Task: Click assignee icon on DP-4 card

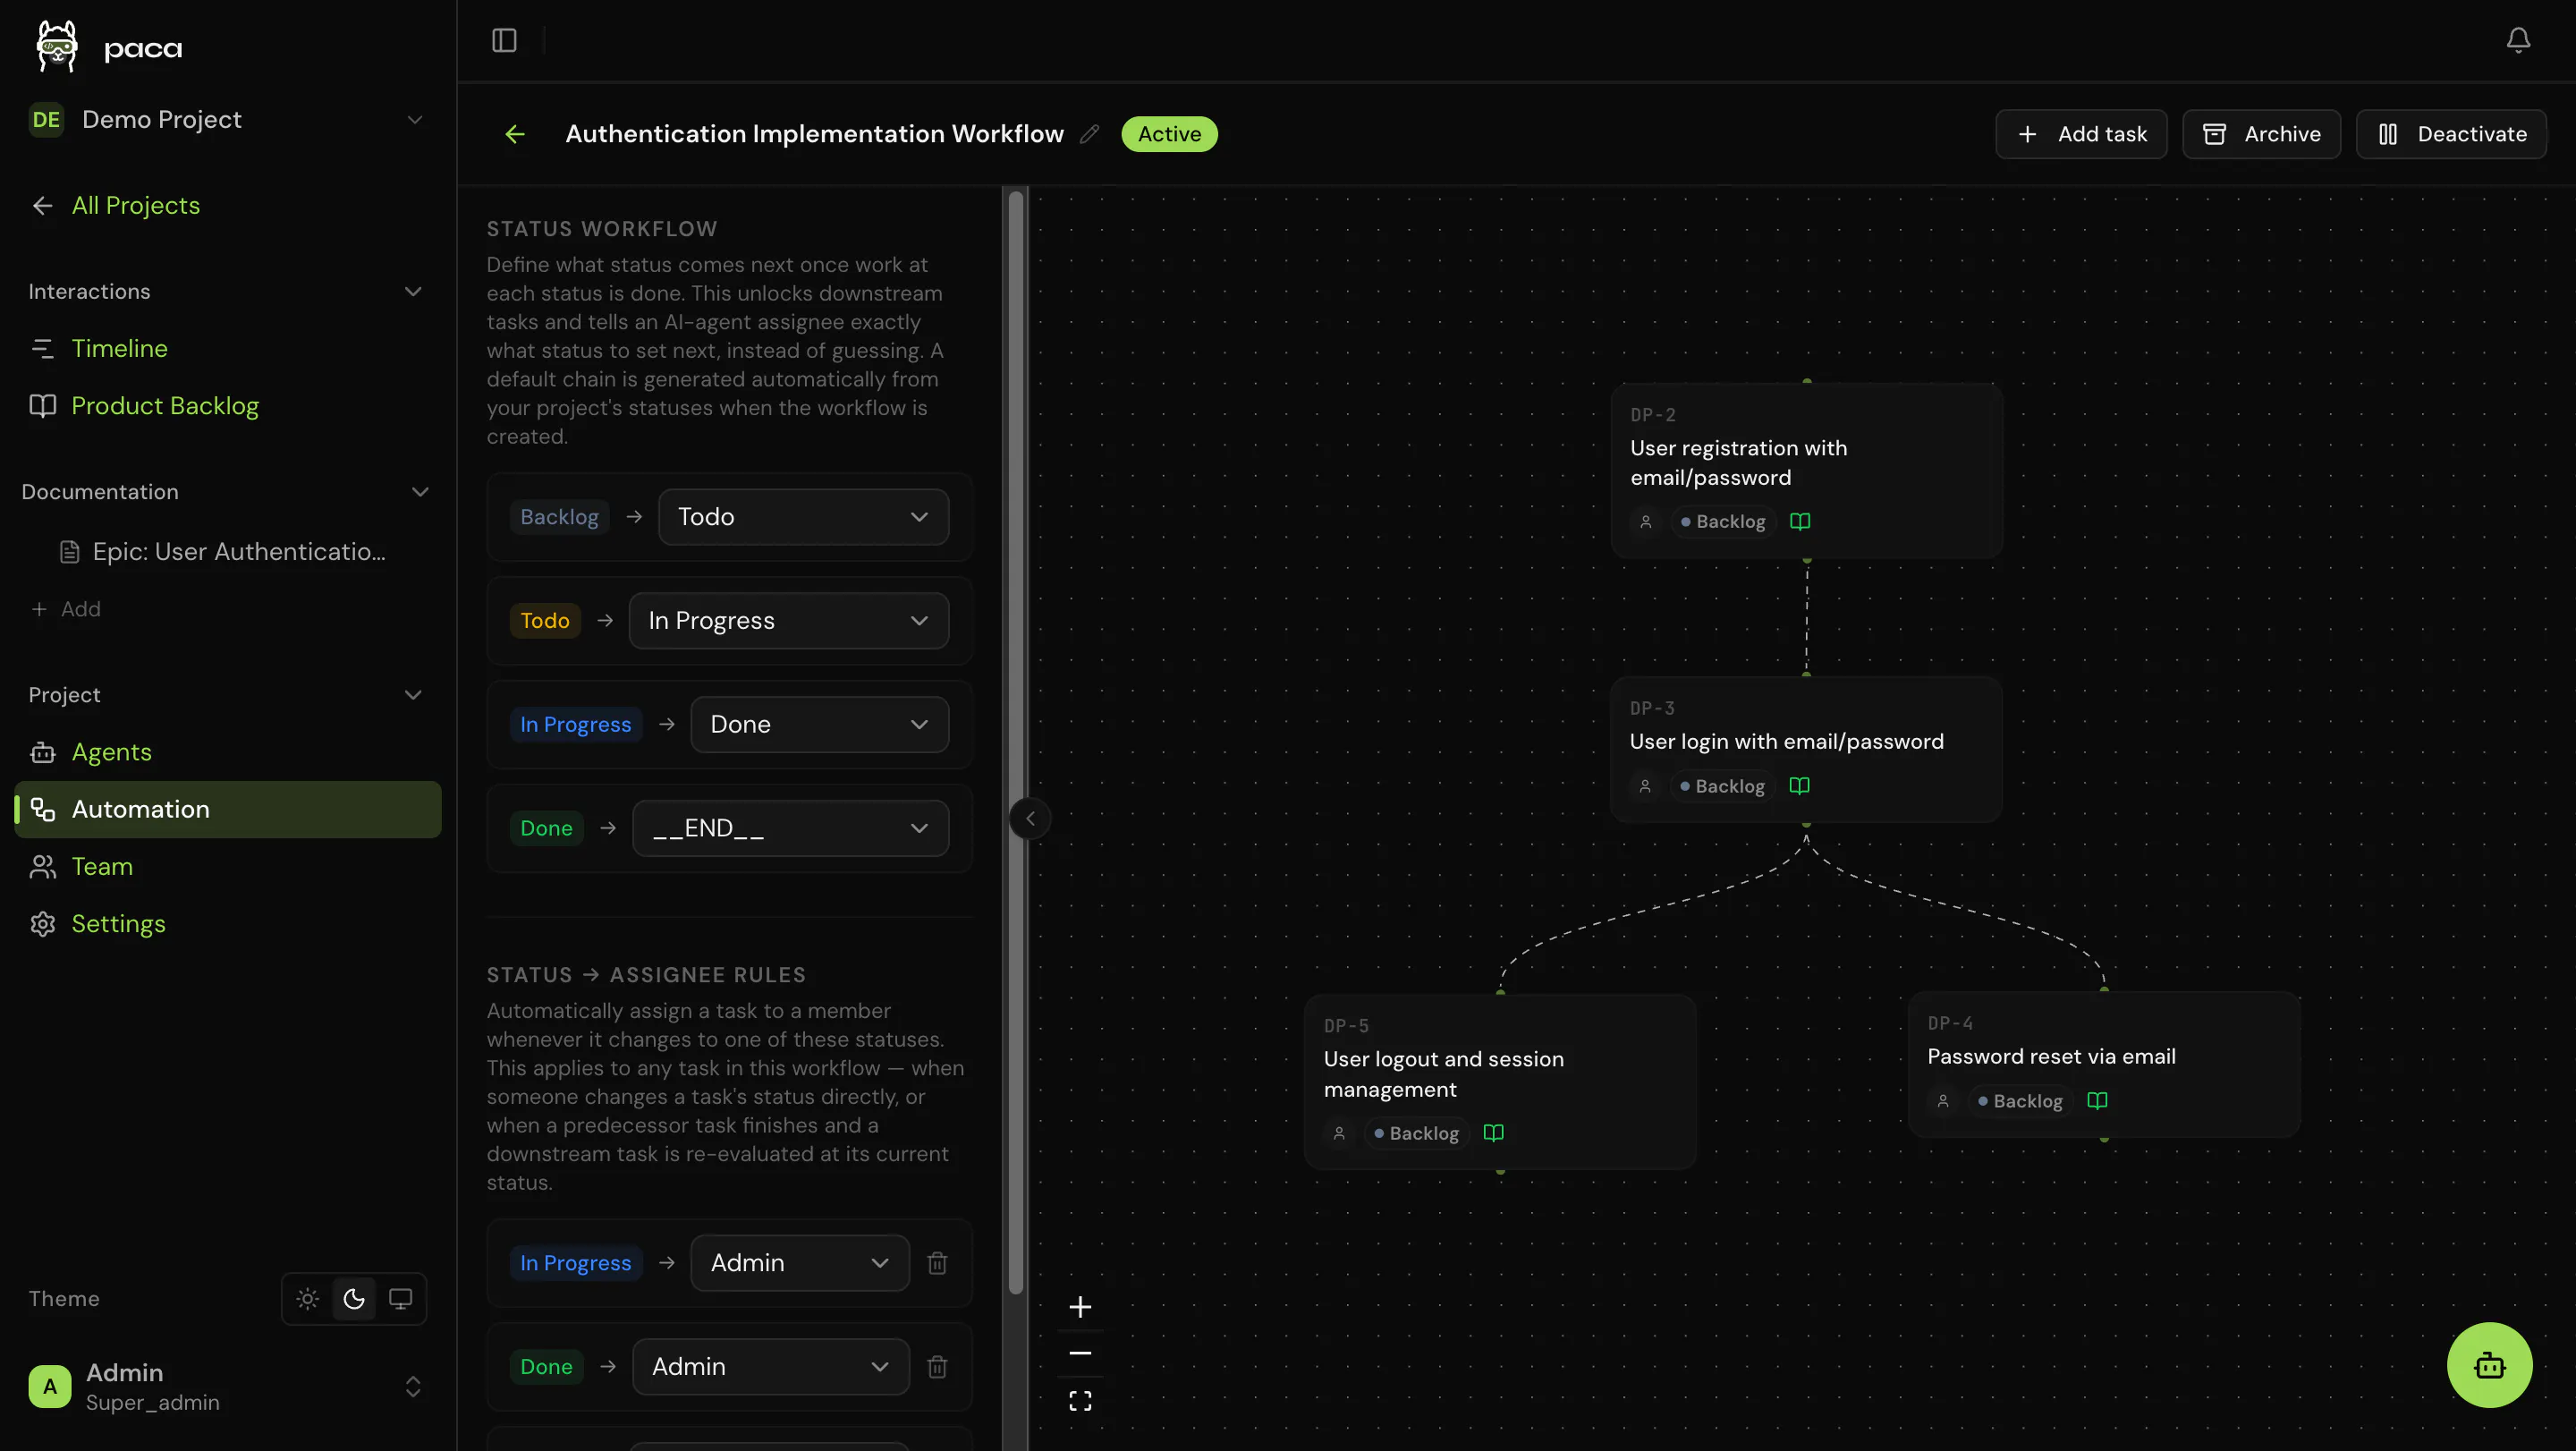Action: [1943, 1101]
